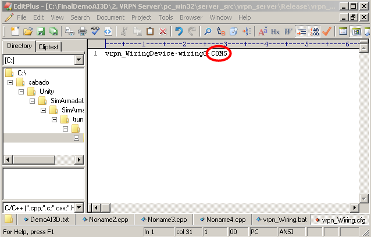Switch to the Cliptext tab
This screenshot has width=371, height=237.
(x=49, y=46)
